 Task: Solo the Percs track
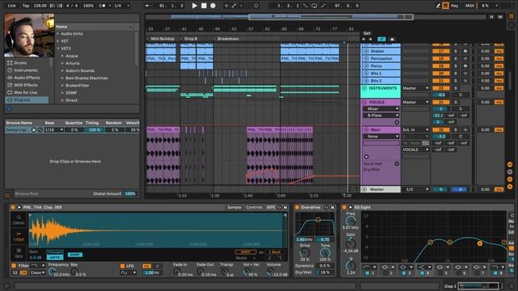(456, 66)
